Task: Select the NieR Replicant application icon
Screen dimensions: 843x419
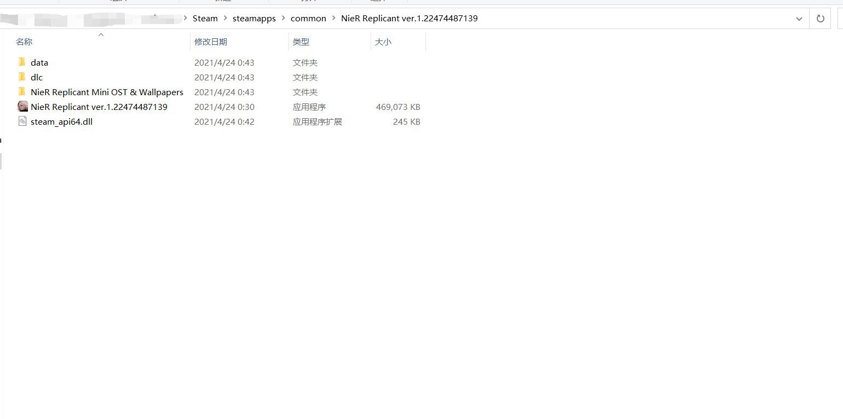Action: coord(22,106)
